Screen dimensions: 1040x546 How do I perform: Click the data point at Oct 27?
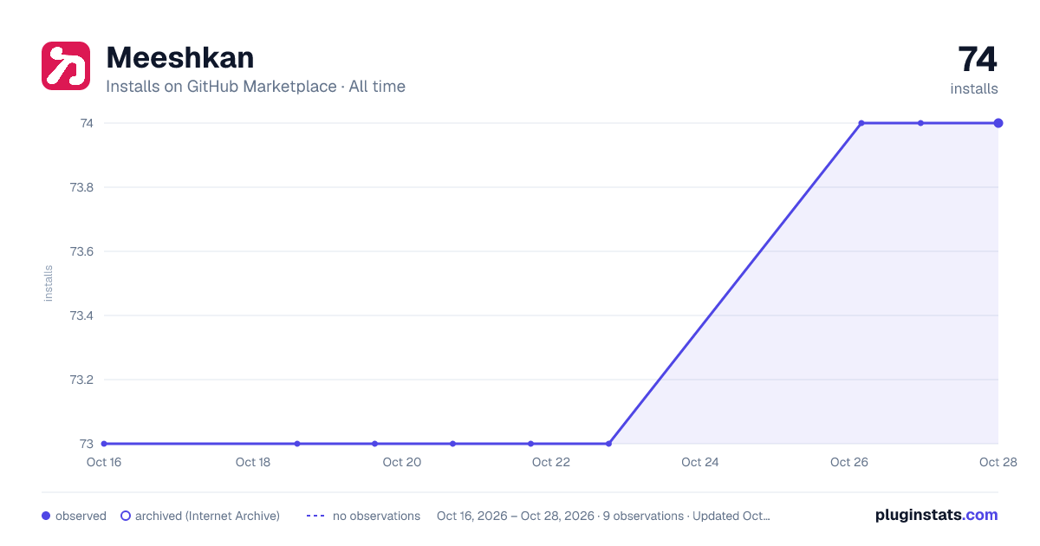click(x=921, y=123)
